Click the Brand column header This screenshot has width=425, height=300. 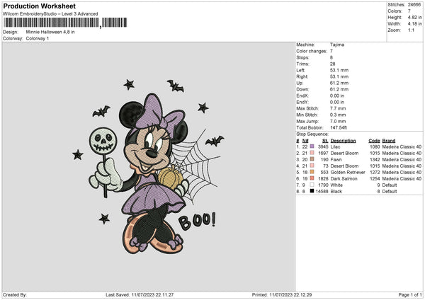pyautogui.click(x=389, y=140)
